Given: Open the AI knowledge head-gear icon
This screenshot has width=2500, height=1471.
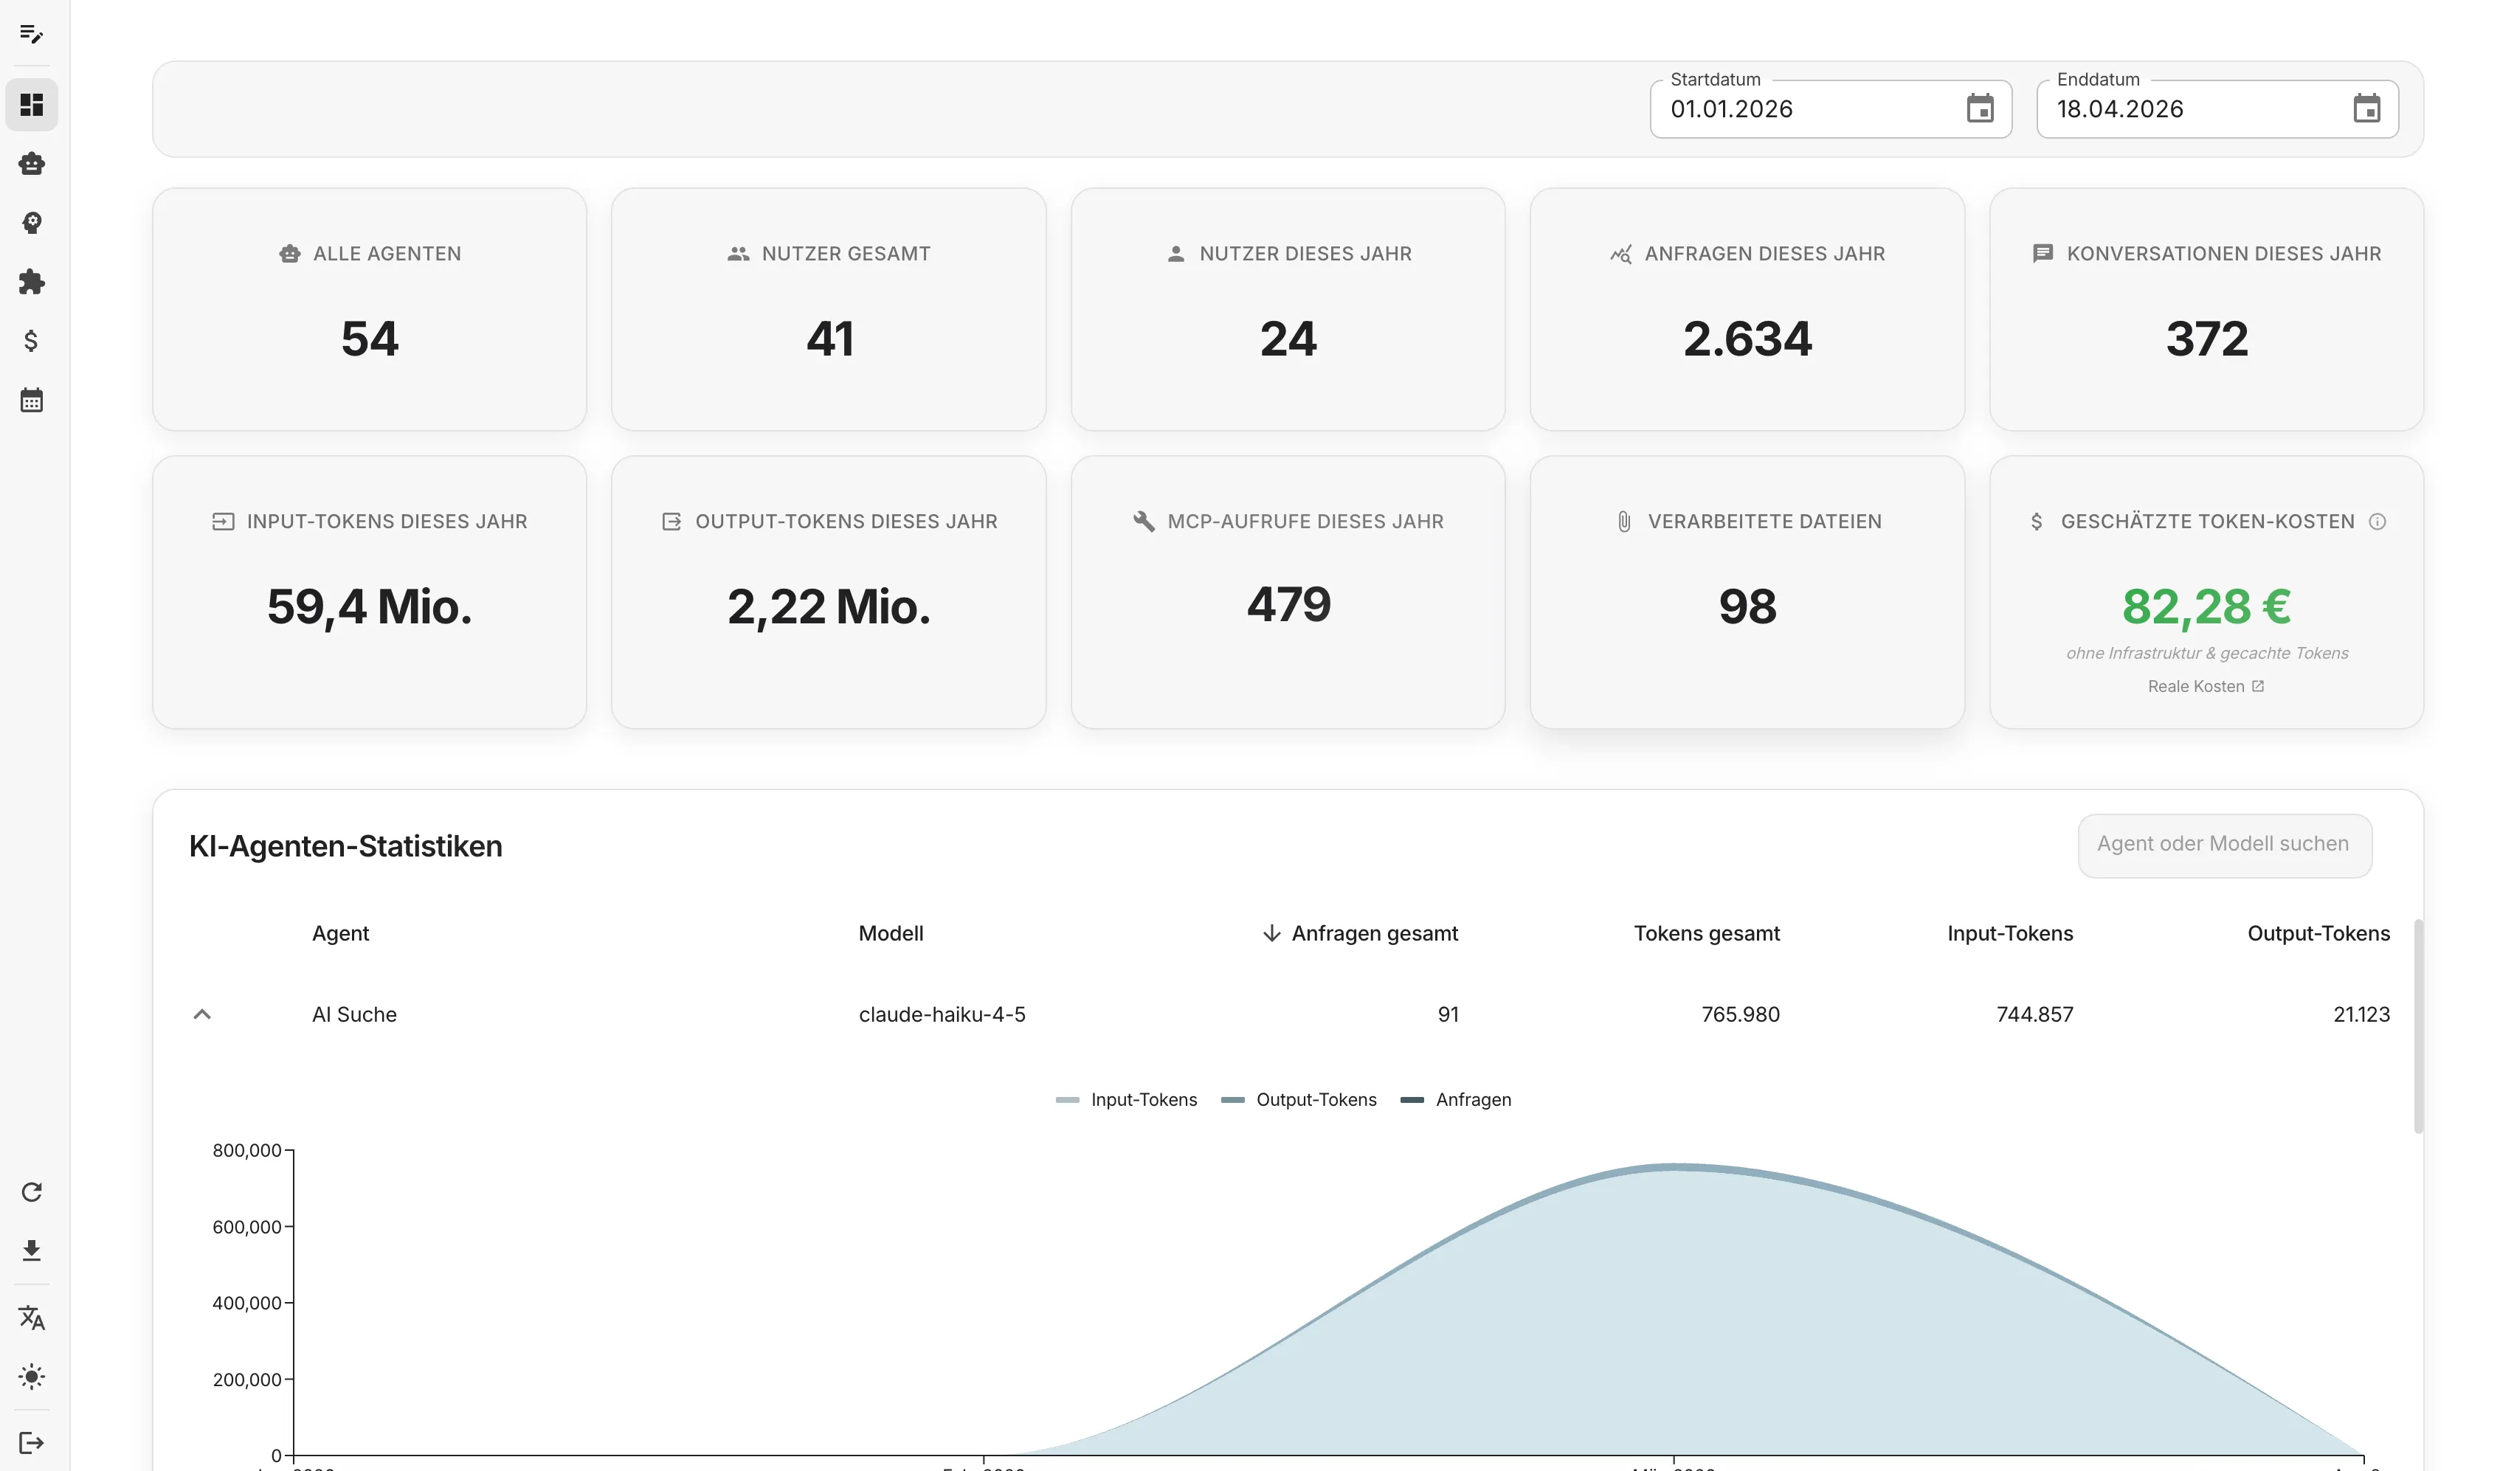Looking at the screenshot, I should [32, 224].
